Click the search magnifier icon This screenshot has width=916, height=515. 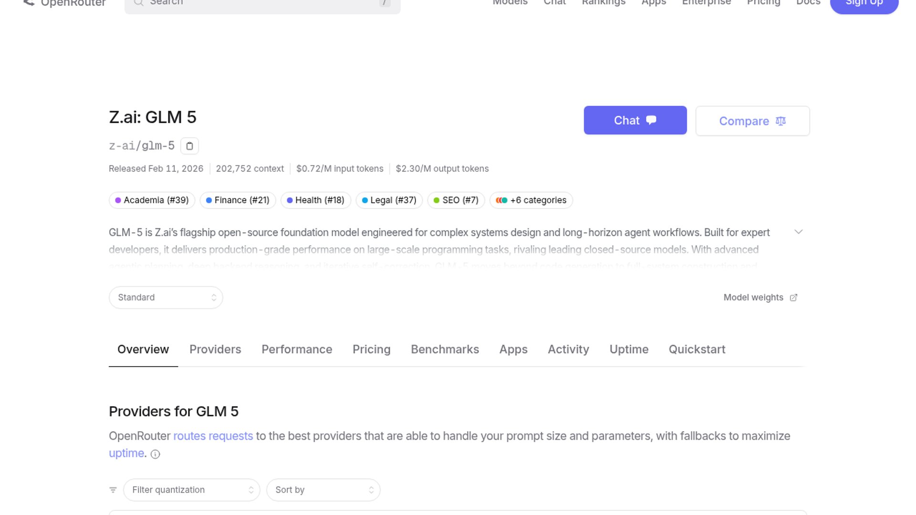click(x=138, y=2)
